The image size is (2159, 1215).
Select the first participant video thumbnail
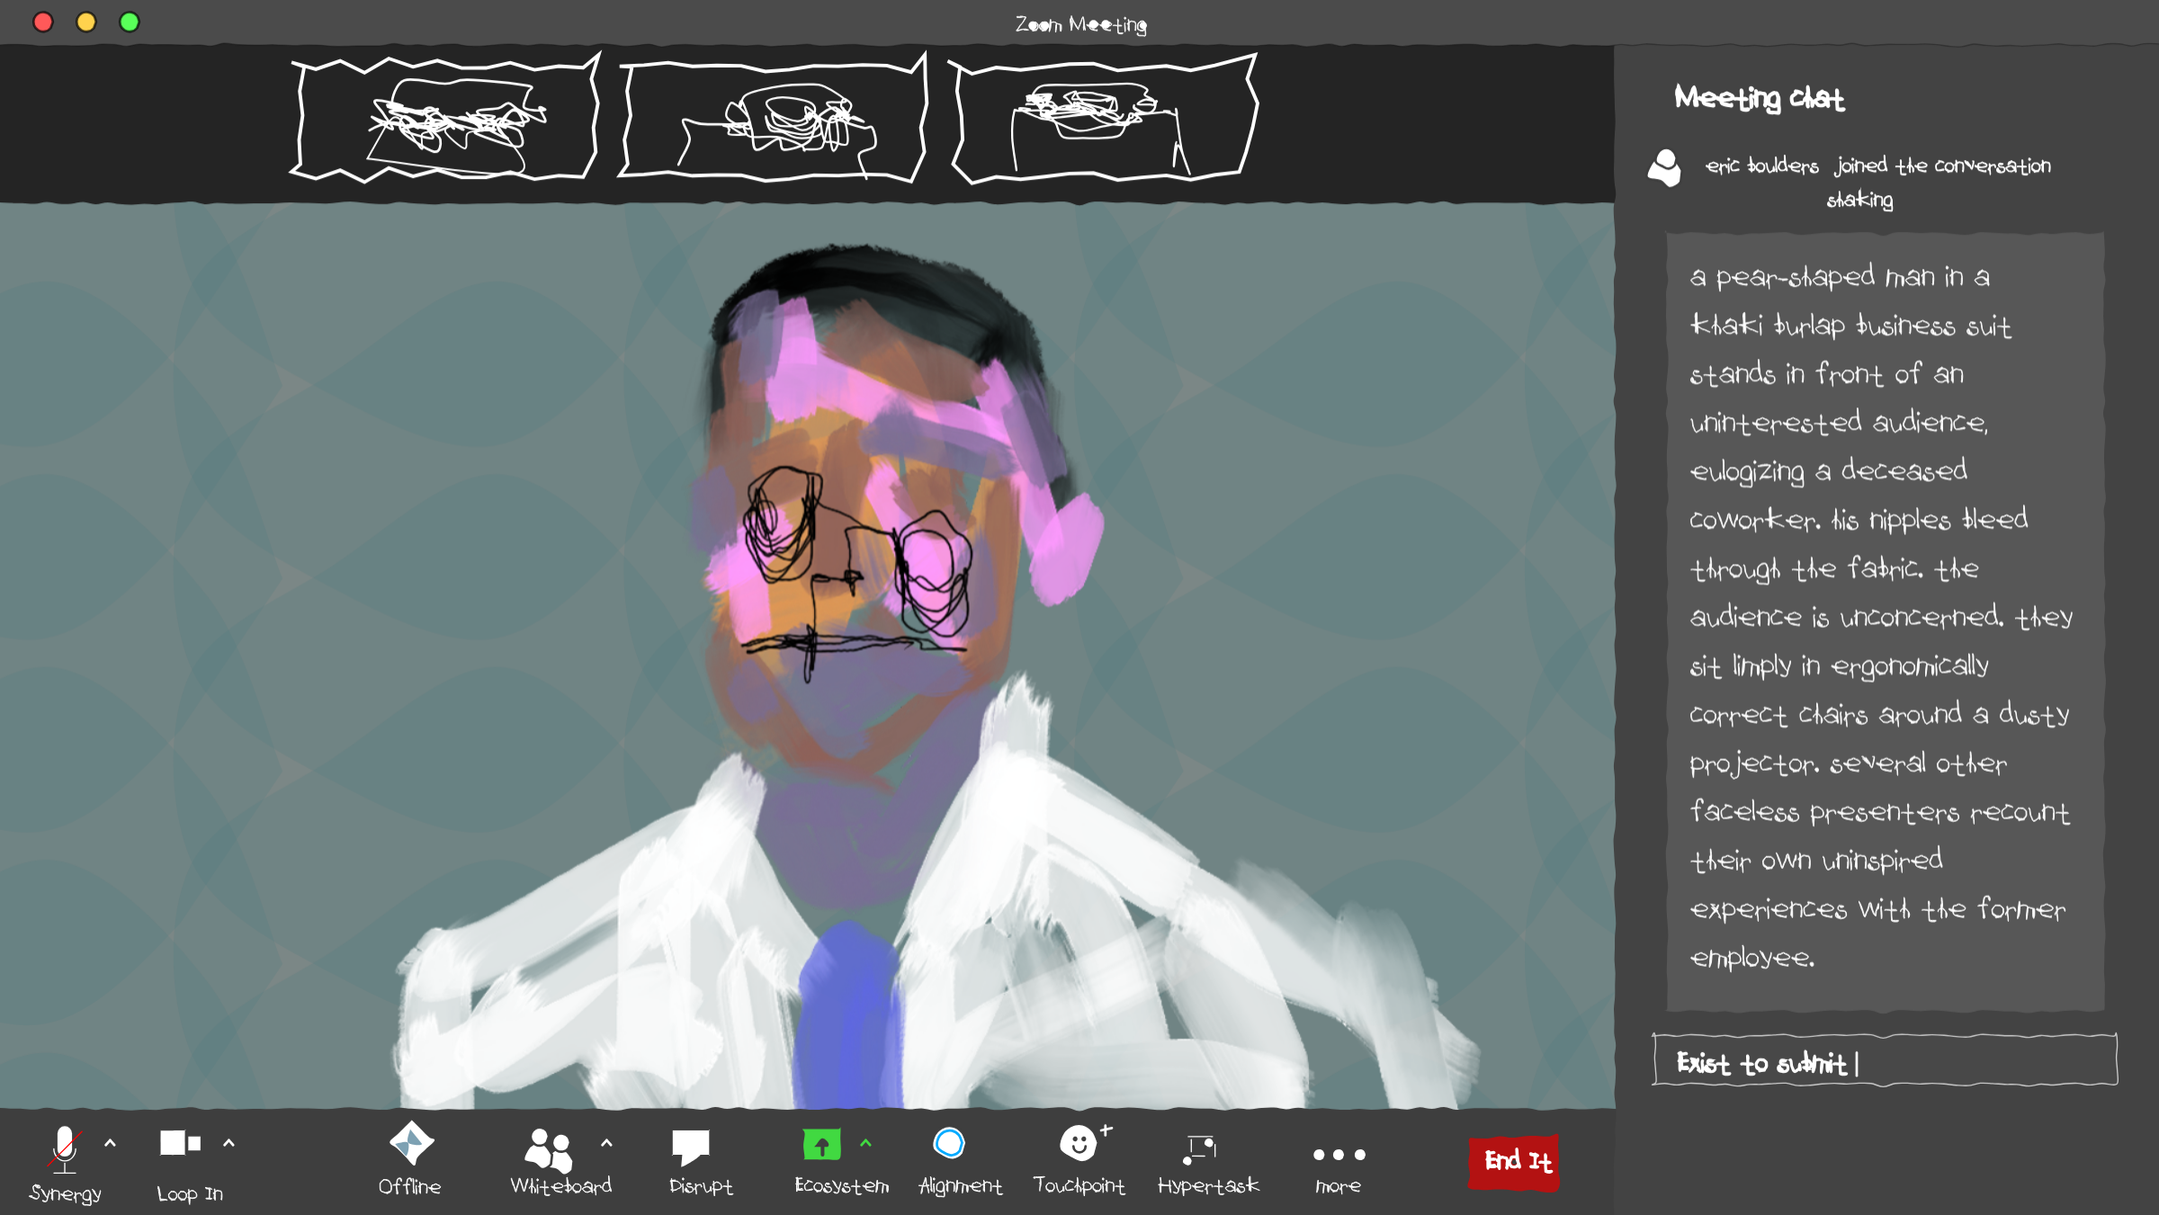point(445,119)
